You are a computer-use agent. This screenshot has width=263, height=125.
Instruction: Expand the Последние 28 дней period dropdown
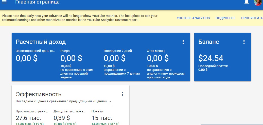point(110,101)
